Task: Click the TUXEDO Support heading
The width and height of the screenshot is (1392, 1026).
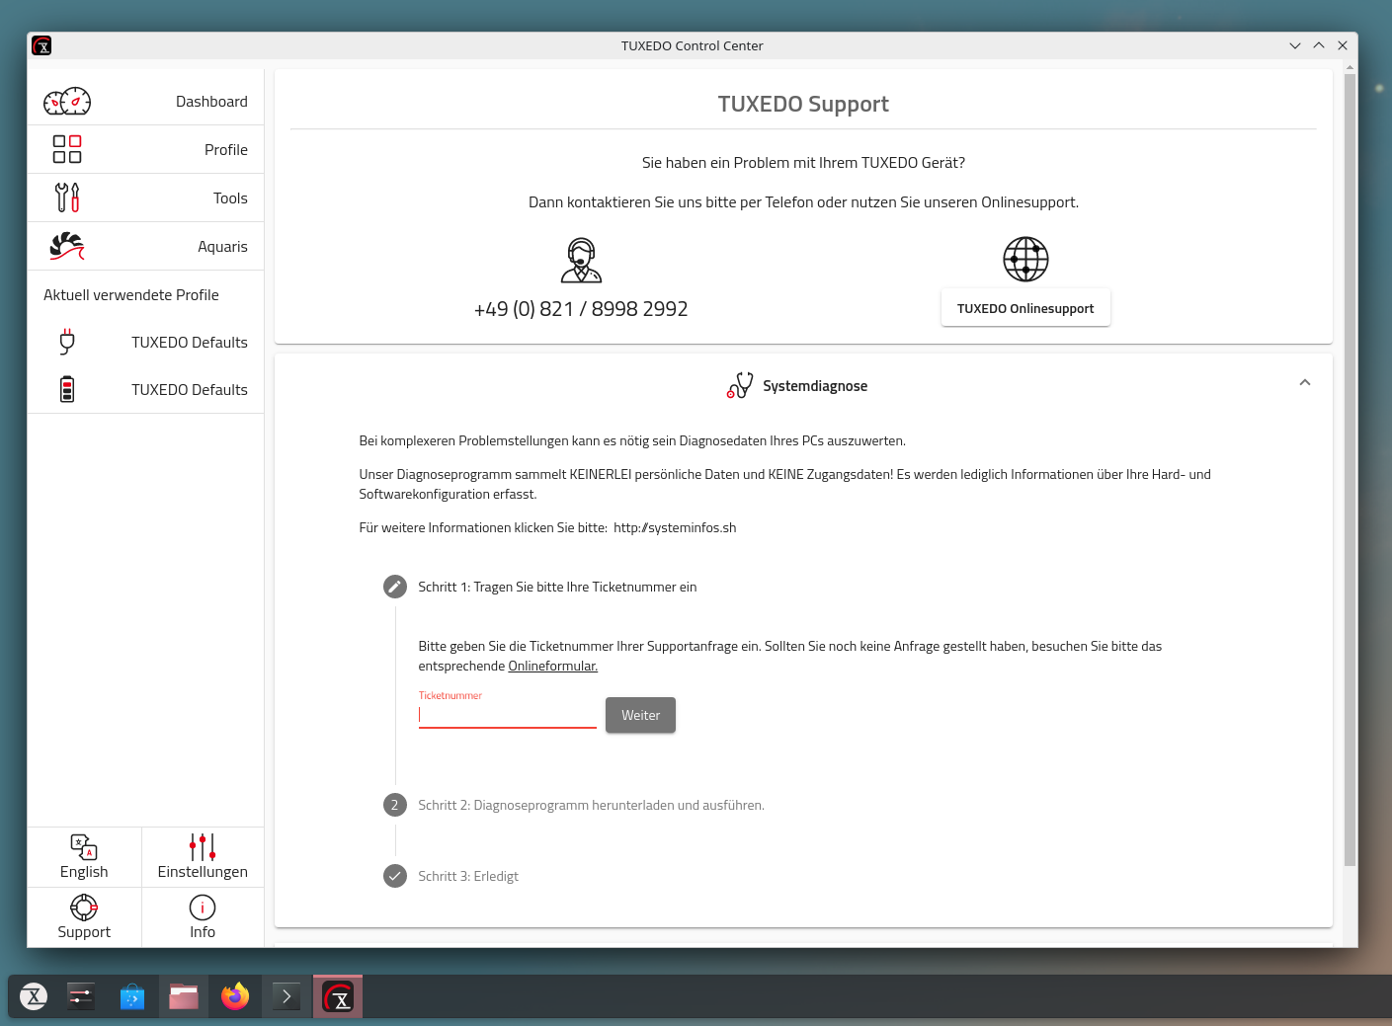Action: click(803, 104)
